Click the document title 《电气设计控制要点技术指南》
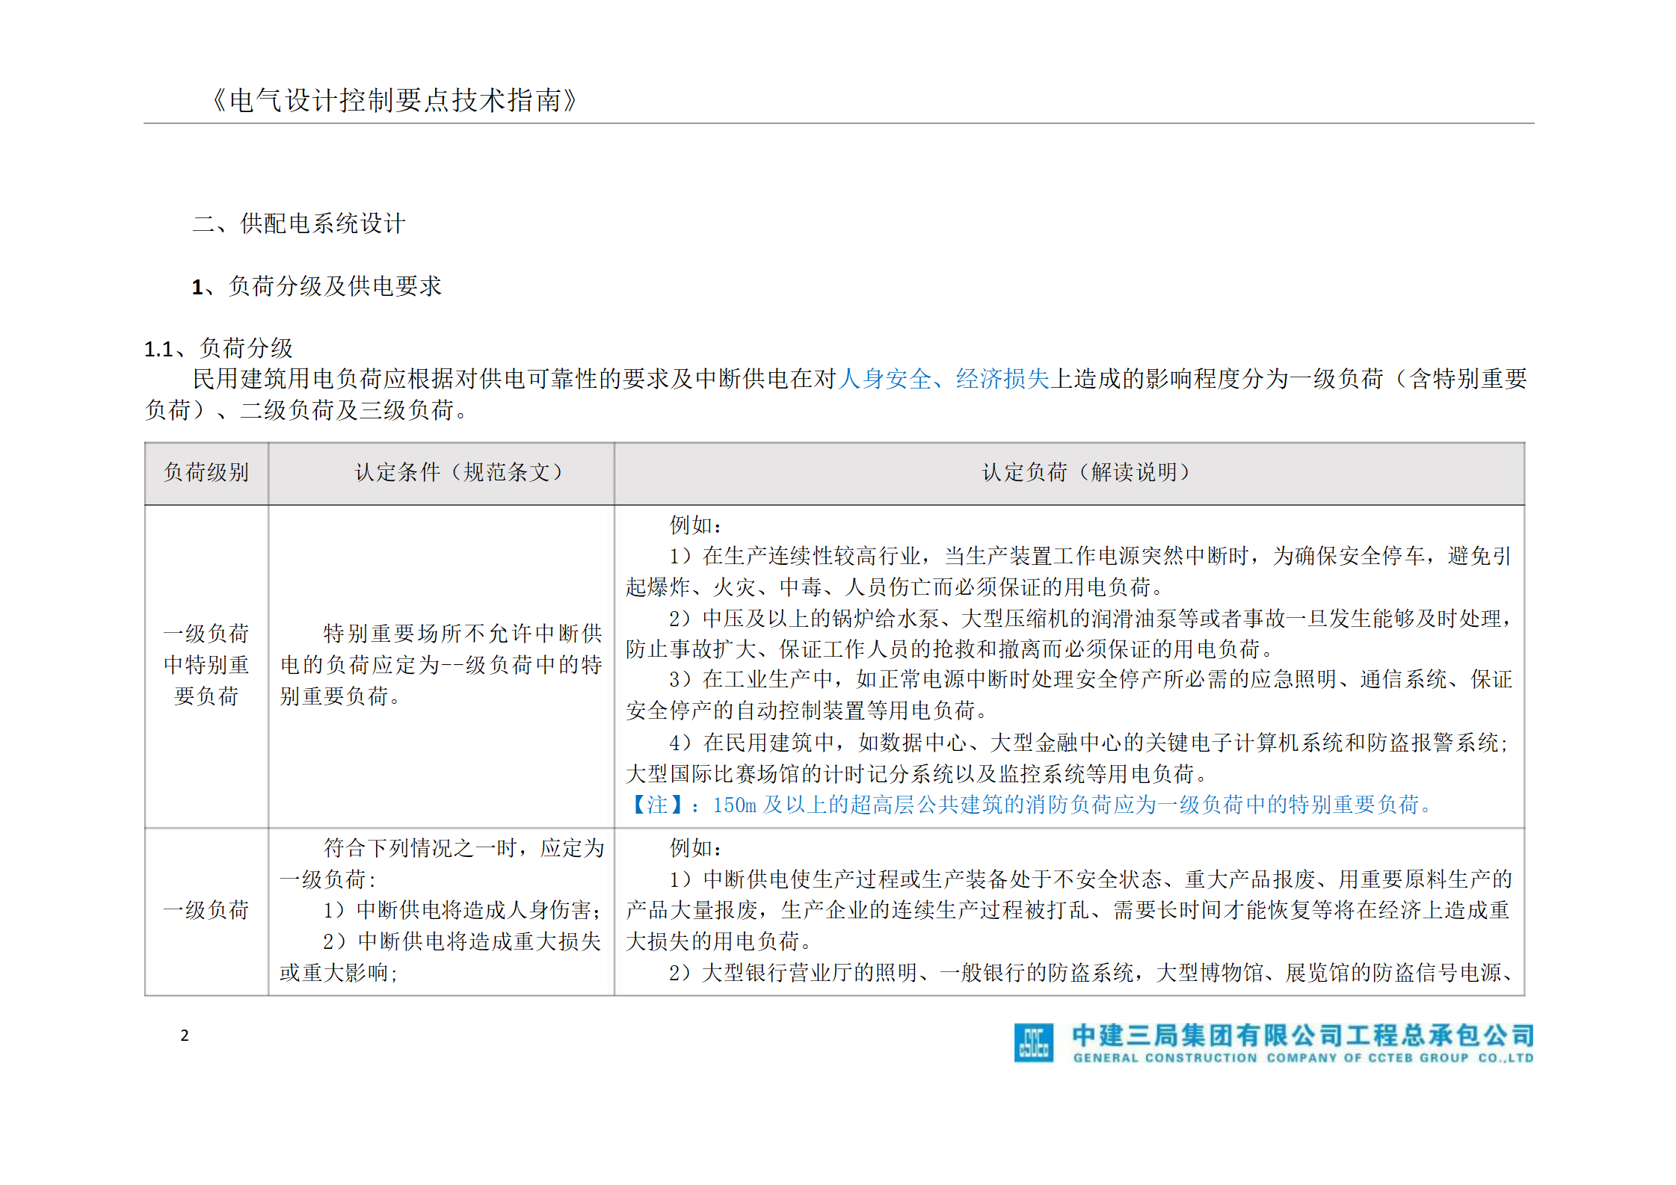Image resolution: width=1676 pixels, height=1185 pixels. tap(394, 100)
